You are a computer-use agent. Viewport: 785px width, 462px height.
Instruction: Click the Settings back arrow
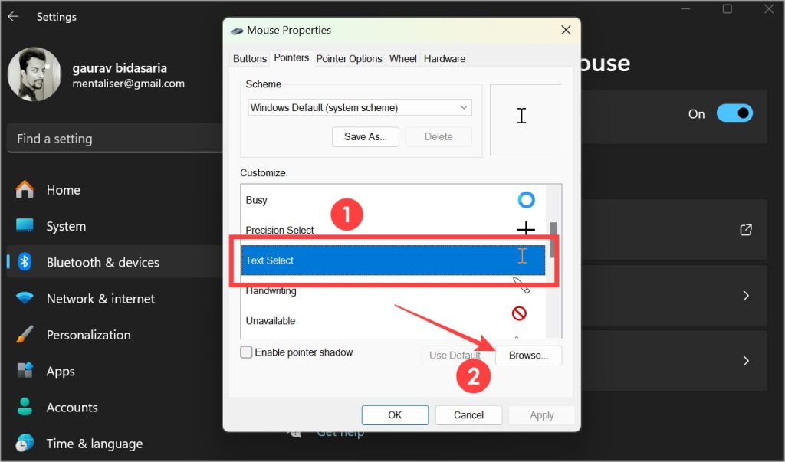coord(14,17)
